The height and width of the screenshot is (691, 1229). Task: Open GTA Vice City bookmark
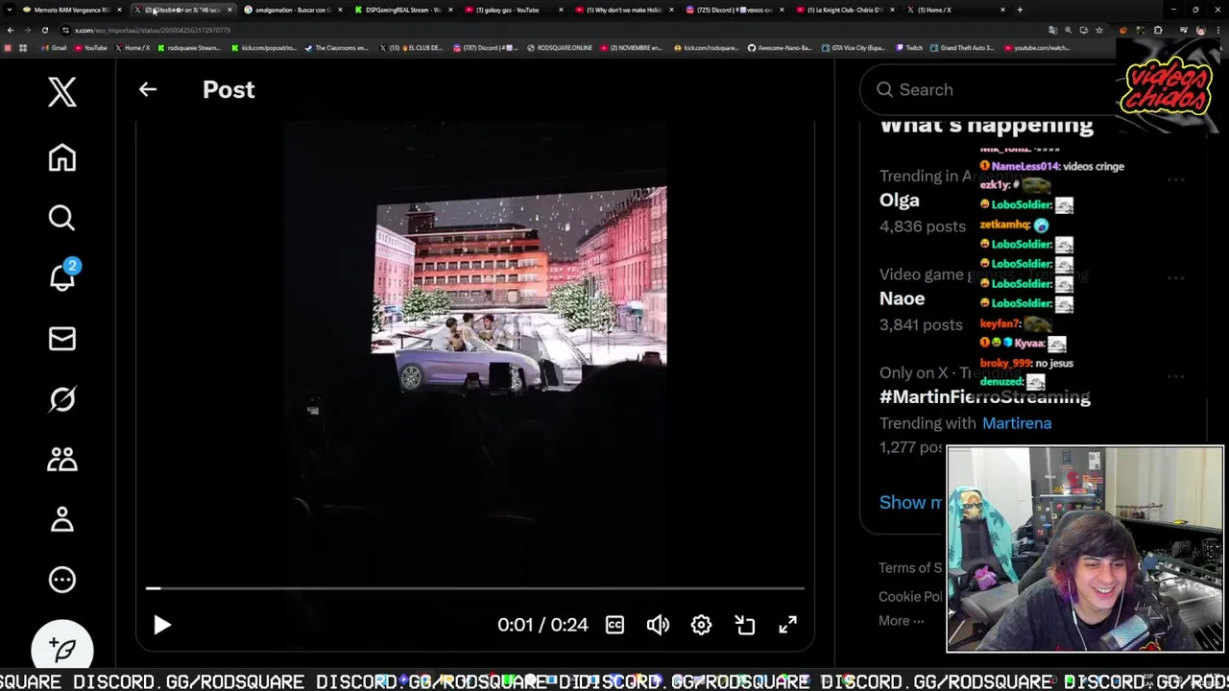855,48
